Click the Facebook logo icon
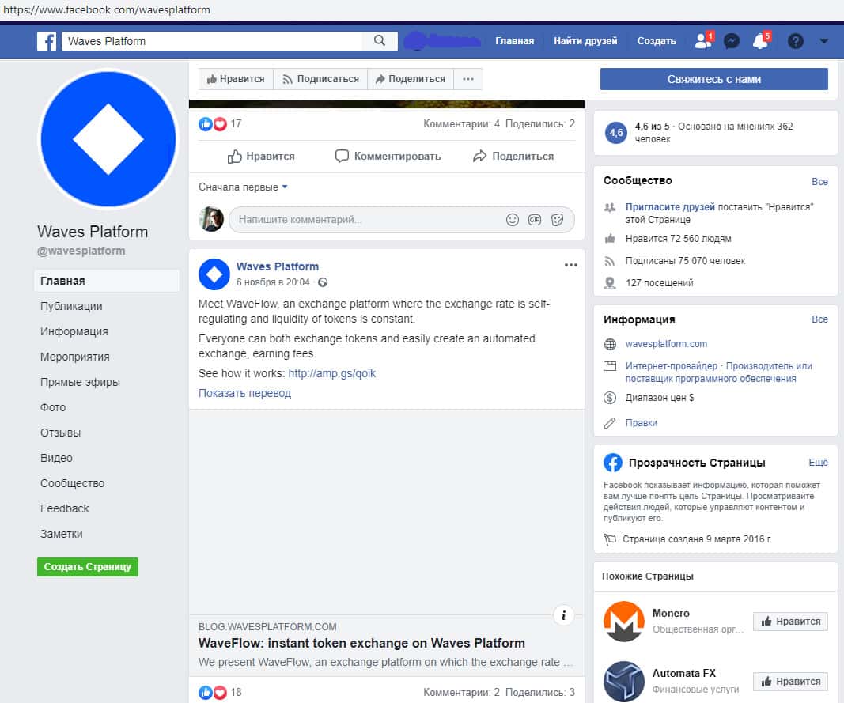 47,41
